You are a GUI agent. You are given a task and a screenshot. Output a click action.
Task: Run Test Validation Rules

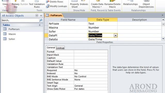coord(37,4)
